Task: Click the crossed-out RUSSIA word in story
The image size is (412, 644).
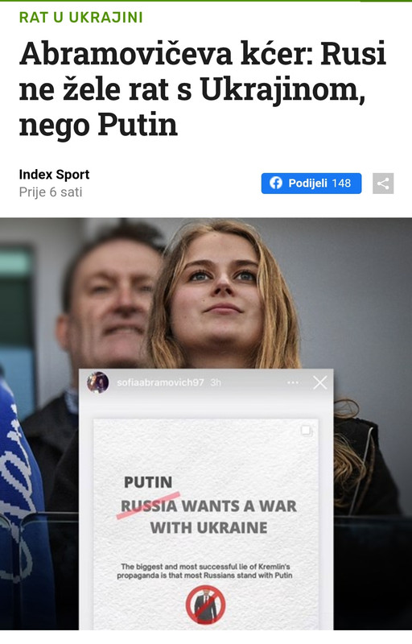Action: click(150, 506)
